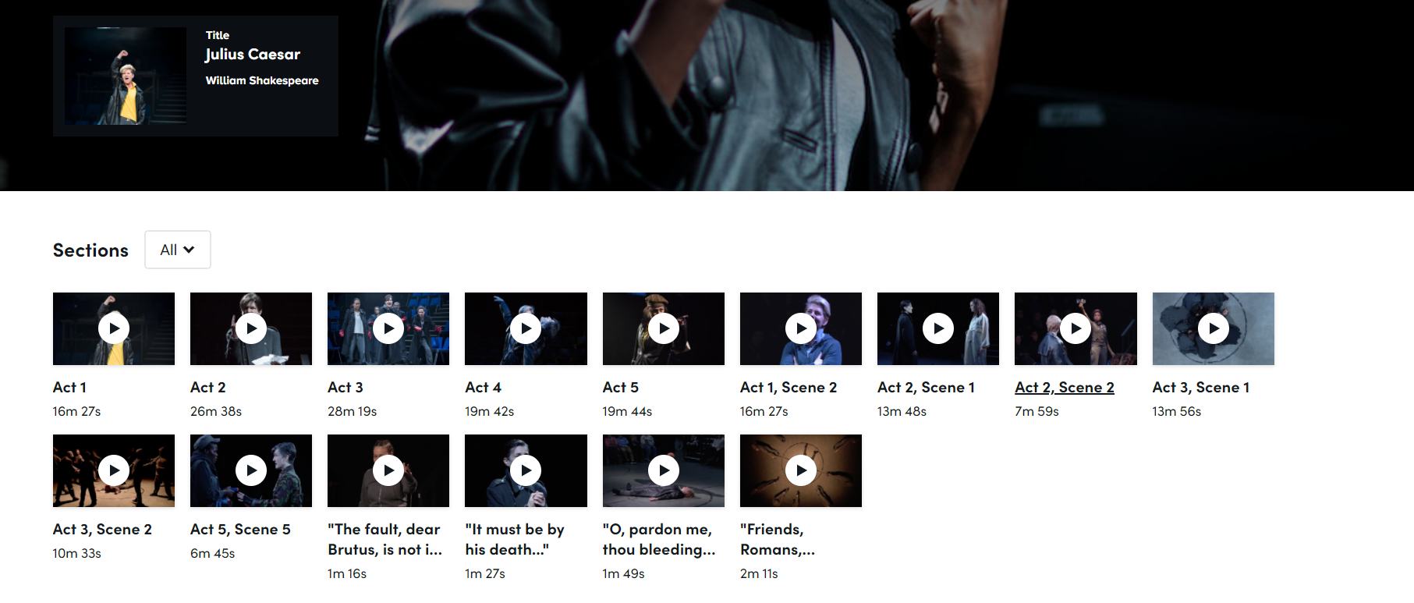Open the Sections filter dropdown set to All

click(x=178, y=250)
